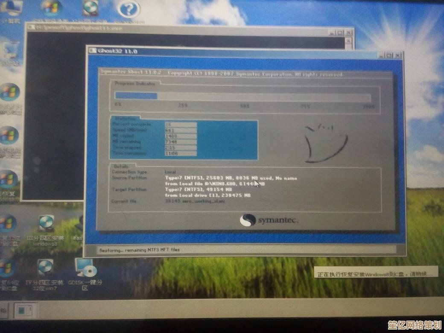
Task: Click the Percent complete value field
Action: point(180,124)
